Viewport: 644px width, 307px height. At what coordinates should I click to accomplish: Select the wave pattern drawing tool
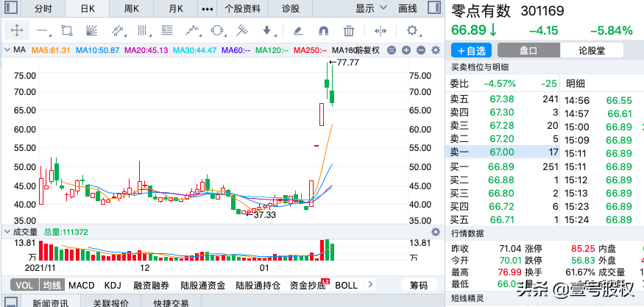[193, 30]
